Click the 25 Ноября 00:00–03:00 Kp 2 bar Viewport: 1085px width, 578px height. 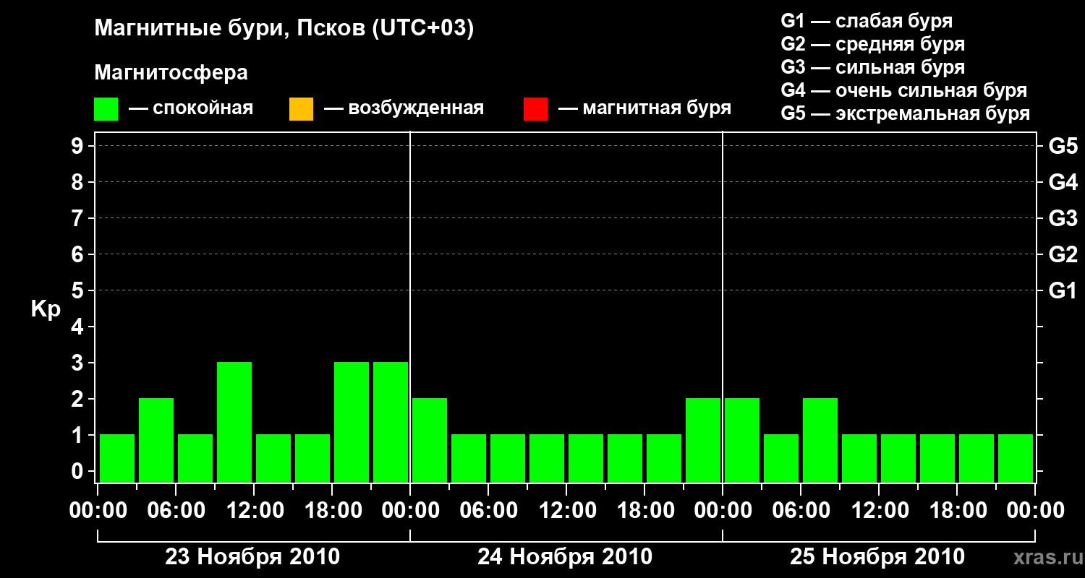(742, 440)
